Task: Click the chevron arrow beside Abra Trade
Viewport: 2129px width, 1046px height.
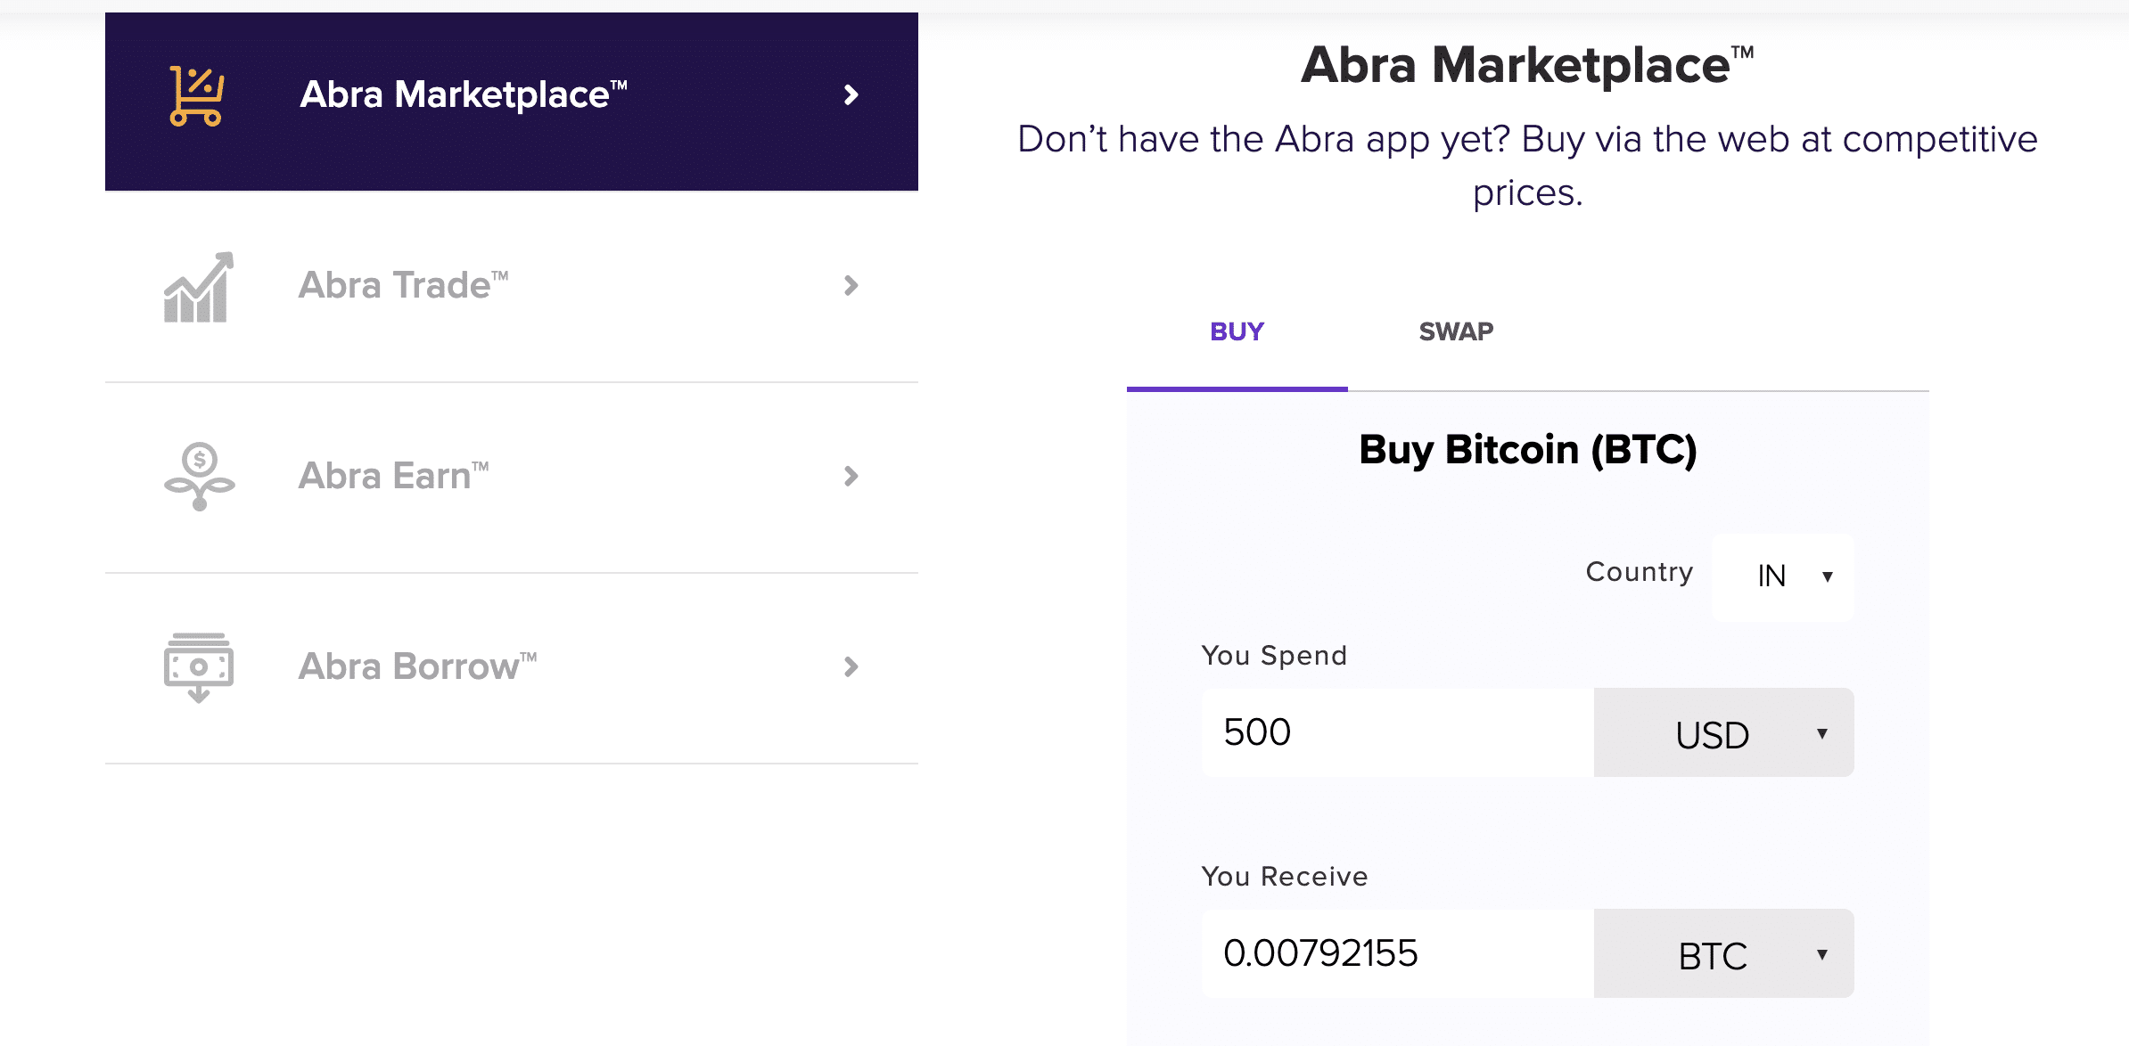Action: tap(851, 286)
